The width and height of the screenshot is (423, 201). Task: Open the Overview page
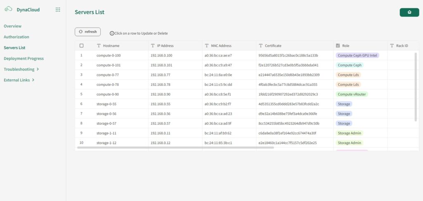tap(12, 26)
